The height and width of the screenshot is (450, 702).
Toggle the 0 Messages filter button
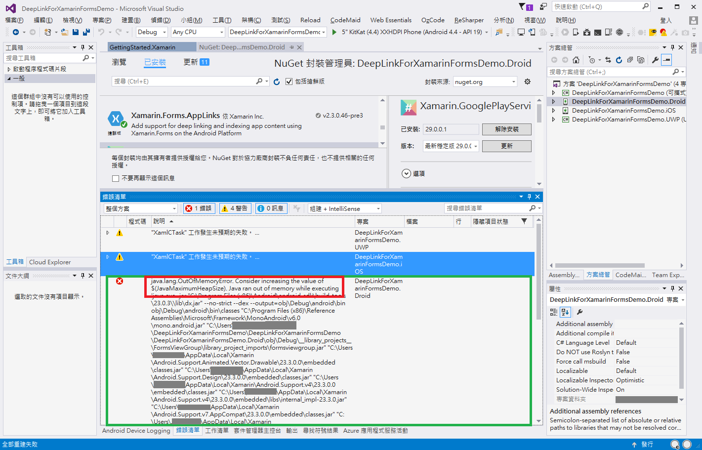(271, 208)
